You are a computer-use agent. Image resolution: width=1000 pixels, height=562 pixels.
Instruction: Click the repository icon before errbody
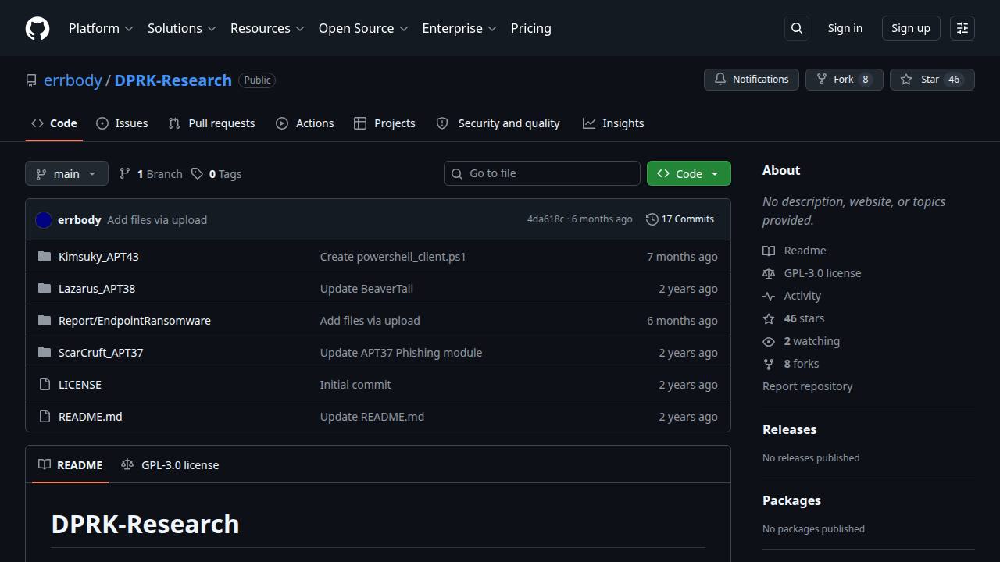coord(31,80)
